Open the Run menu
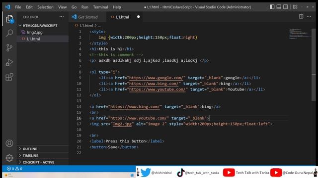Screen dimensions: 318x178 tap(85, 7)
